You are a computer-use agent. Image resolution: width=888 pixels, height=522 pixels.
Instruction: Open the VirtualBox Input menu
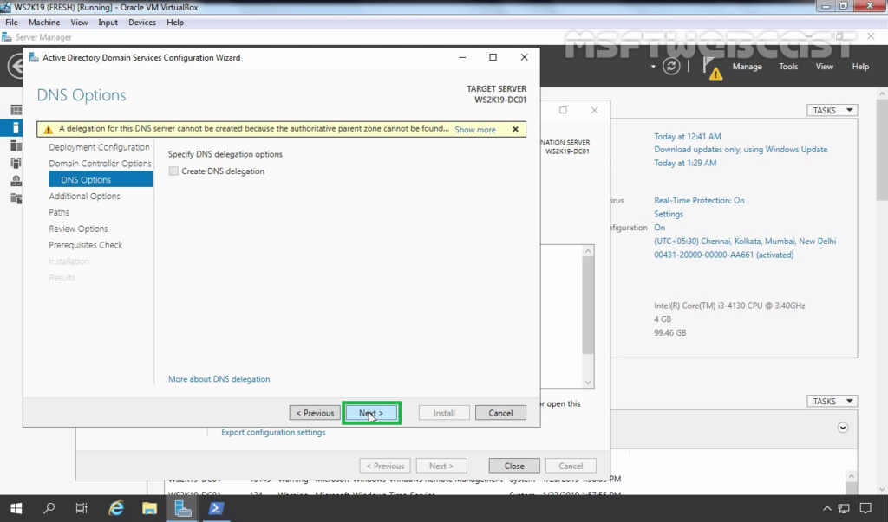pyautogui.click(x=108, y=22)
